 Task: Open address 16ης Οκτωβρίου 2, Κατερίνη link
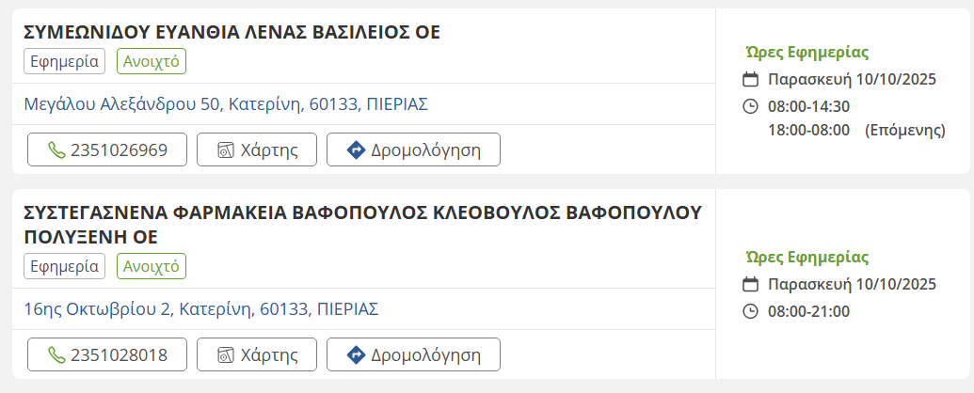coord(201,308)
